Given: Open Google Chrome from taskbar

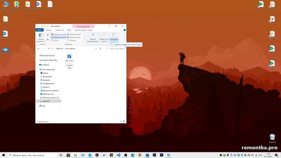Looking at the screenshot, I should tap(140, 155).
